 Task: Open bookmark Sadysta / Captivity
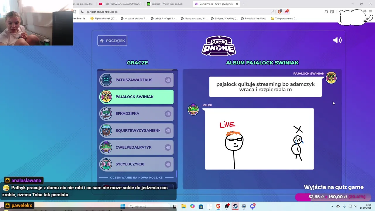(x=224, y=18)
